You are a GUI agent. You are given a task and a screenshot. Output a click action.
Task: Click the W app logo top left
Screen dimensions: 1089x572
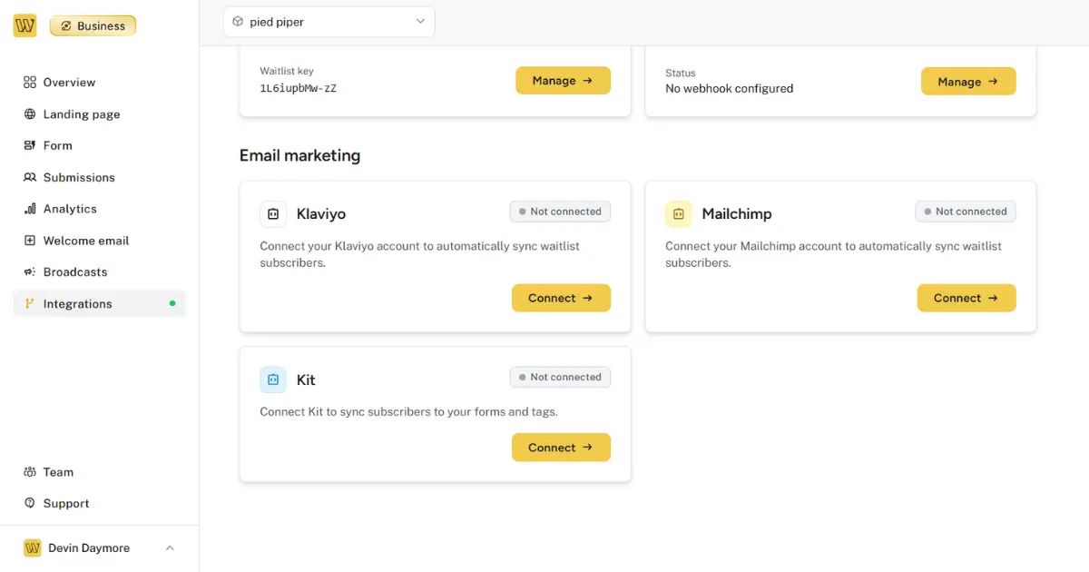pyautogui.click(x=24, y=25)
